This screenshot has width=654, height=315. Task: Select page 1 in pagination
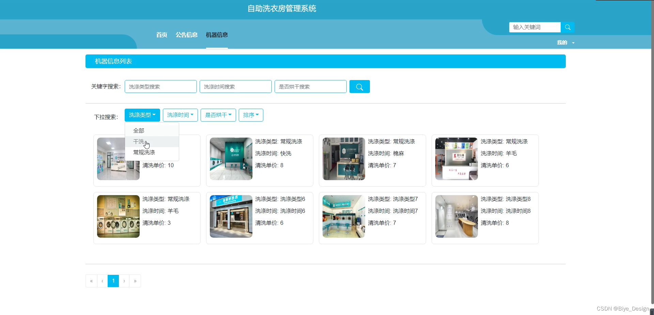point(113,281)
